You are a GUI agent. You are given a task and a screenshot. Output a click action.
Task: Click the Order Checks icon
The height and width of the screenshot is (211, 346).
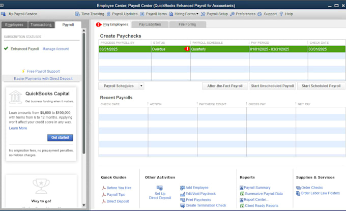pos(298,188)
